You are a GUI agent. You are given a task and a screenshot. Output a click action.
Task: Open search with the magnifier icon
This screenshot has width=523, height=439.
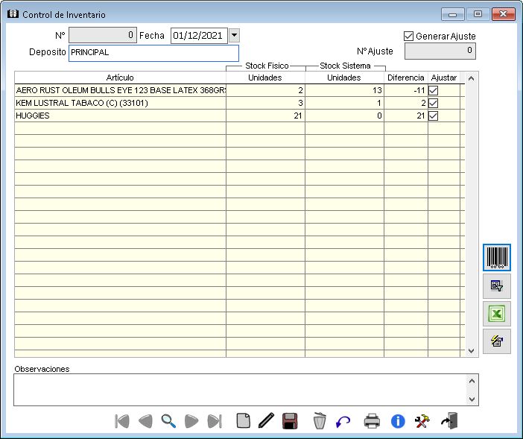pyautogui.click(x=168, y=421)
